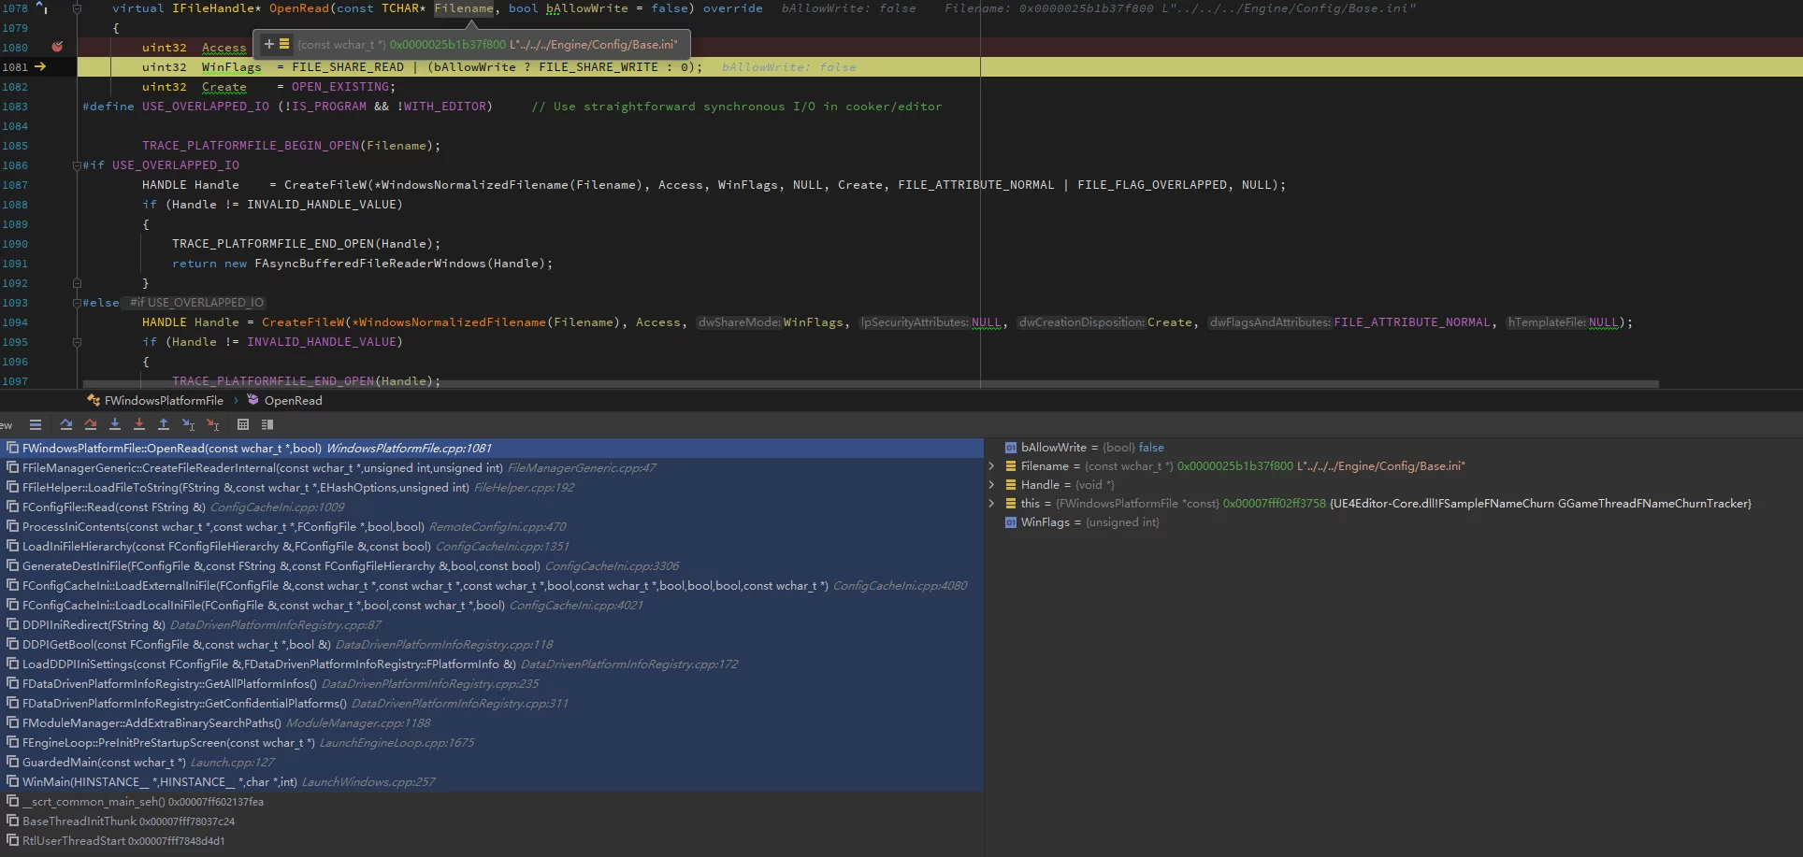
Task: Expand the value tooltip with plus icon
Action: pos(268,44)
